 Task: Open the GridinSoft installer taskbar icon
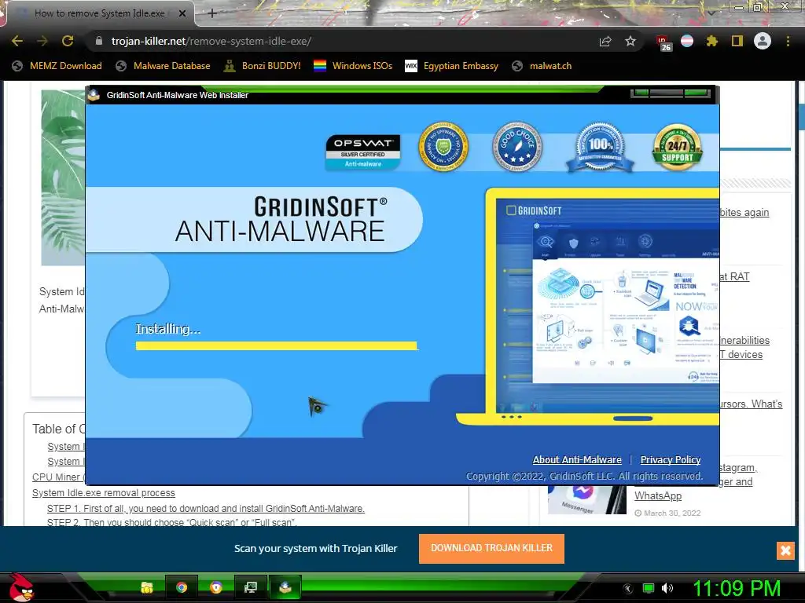coord(285,587)
